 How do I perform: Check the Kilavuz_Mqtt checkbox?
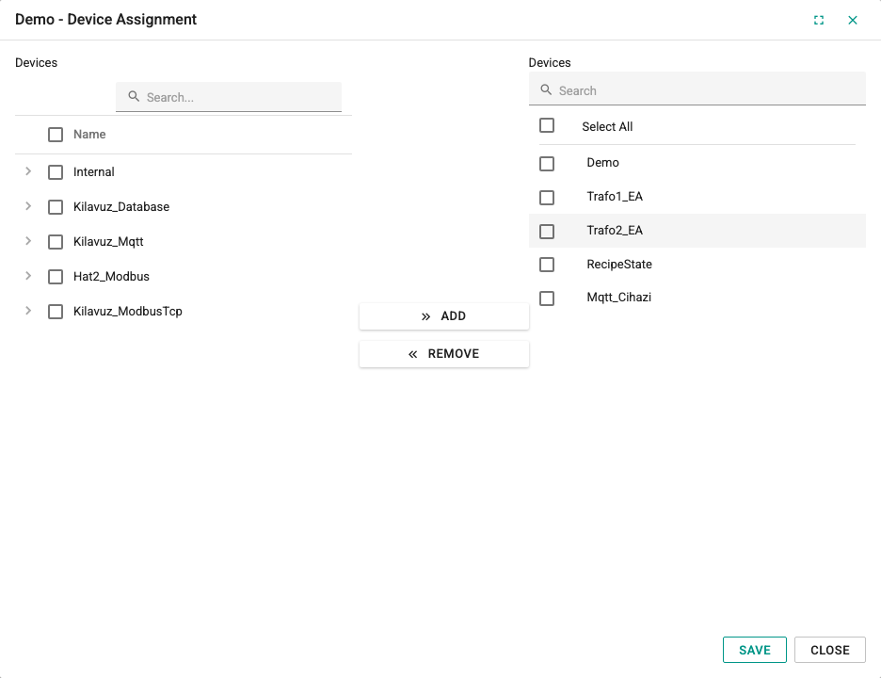(x=56, y=242)
